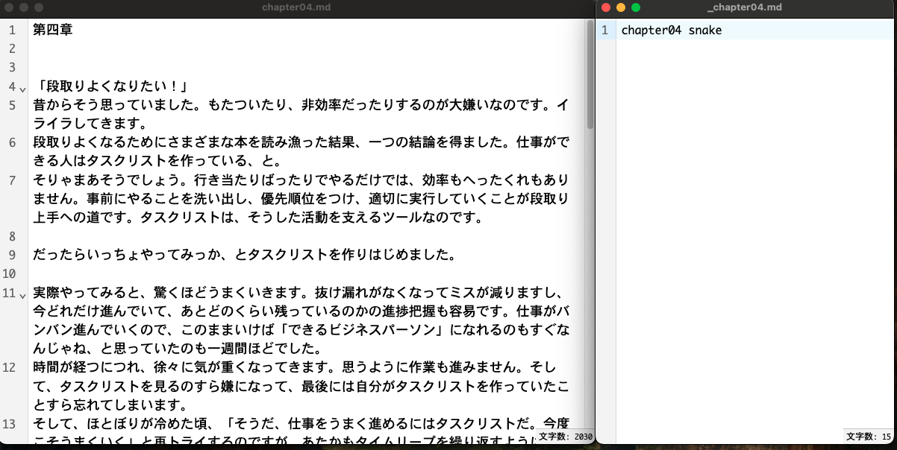The width and height of the screenshot is (897, 450).
Task: Place cursor in the 第四章 heading
Action: (52, 30)
